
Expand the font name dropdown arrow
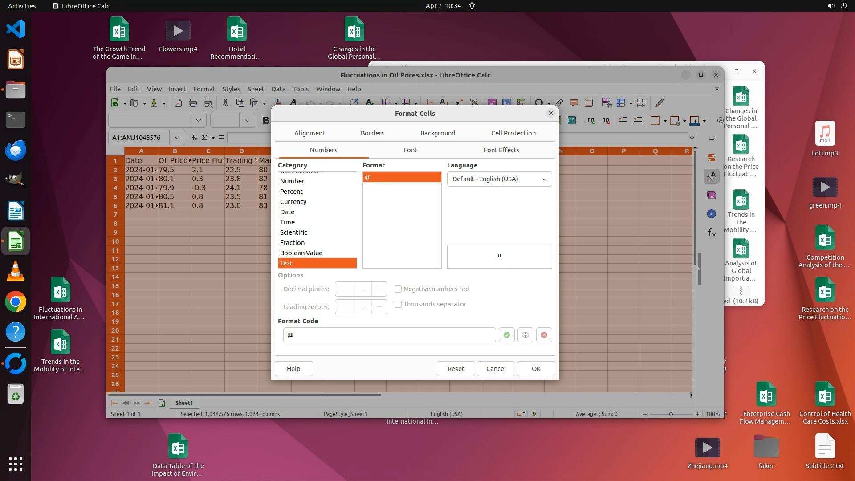point(199,120)
